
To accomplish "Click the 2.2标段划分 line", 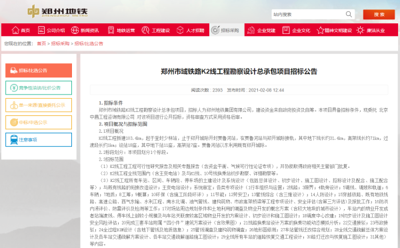I will point(134,152).
